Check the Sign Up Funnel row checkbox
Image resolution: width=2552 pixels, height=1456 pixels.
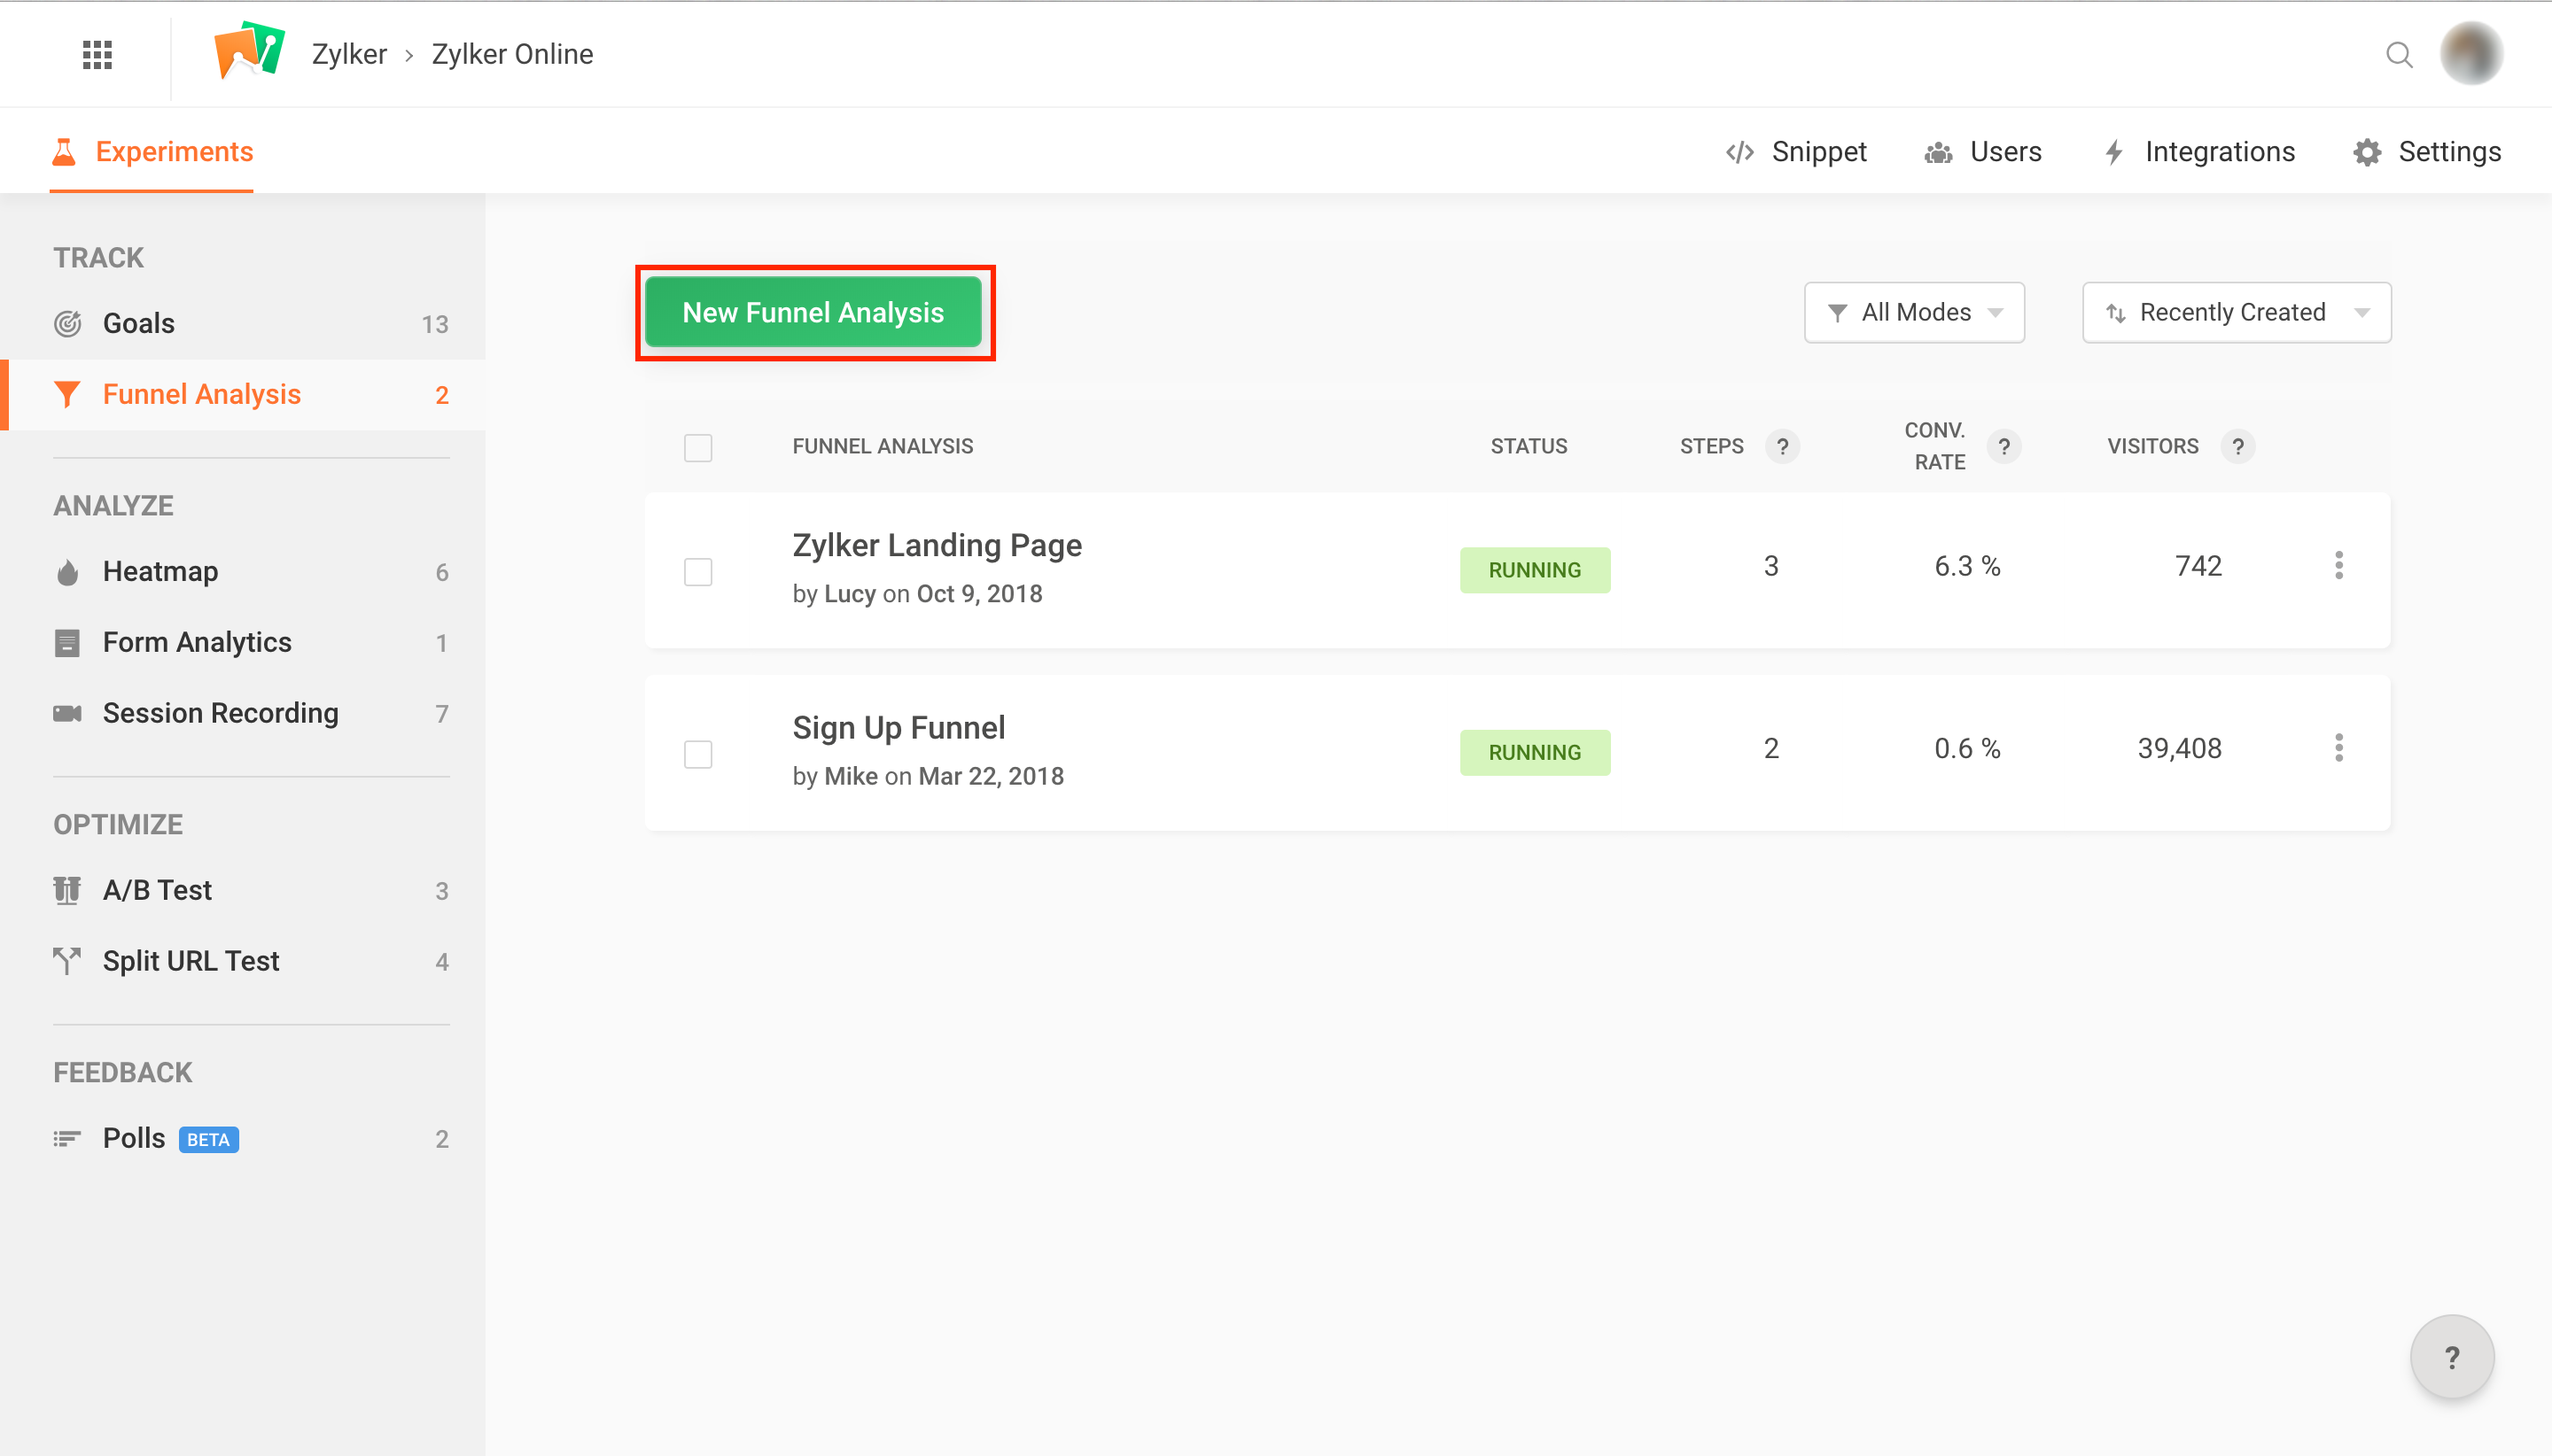(698, 754)
